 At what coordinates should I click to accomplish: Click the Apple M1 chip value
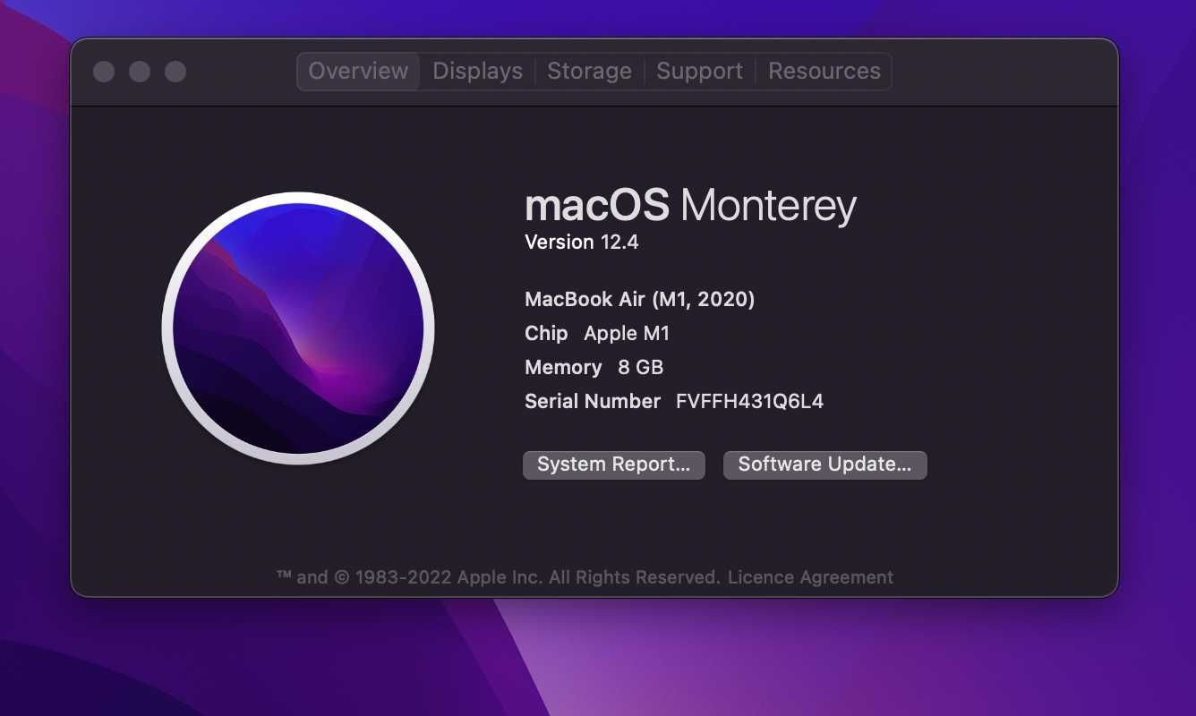pyautogui.click(x=627, y=334)
